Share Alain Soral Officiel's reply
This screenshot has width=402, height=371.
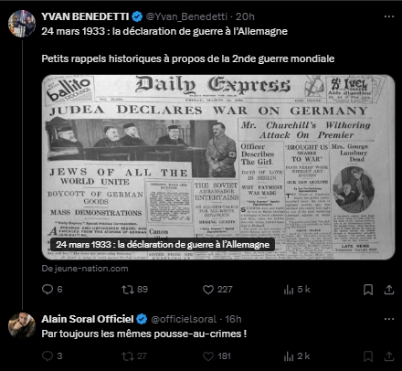pyautogui.click(x=389, y=356)
